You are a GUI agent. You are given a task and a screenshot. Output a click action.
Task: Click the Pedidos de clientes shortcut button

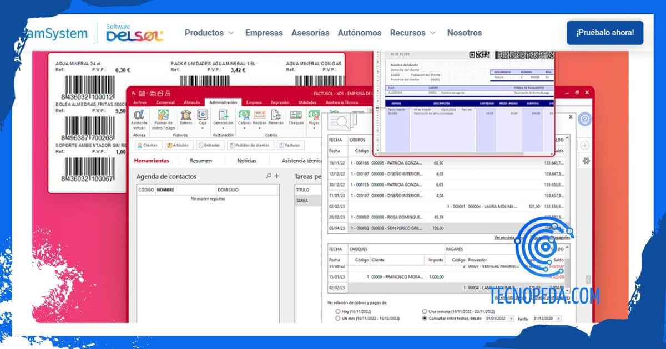250,145
